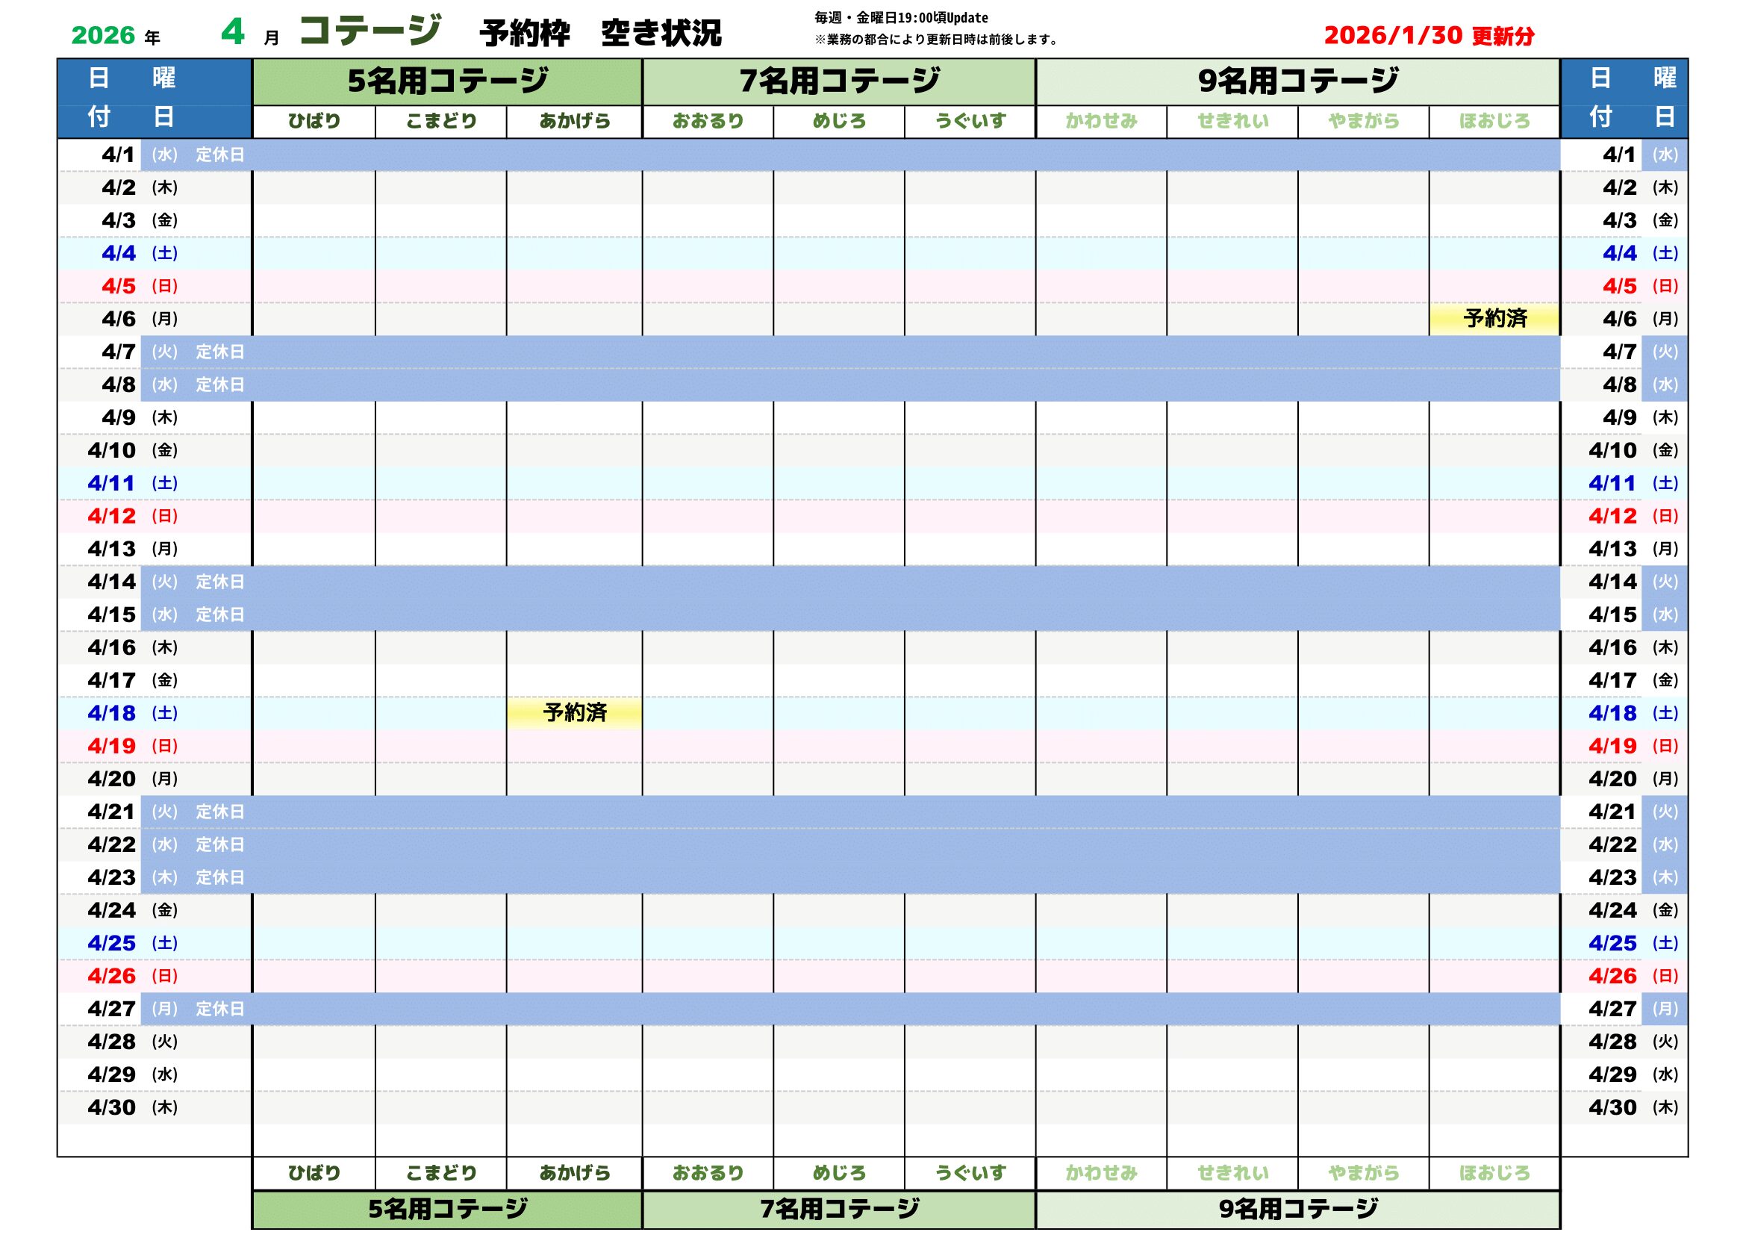Click the pink highlighted row for 4/19
This screenshot has width=1746, height=1235.
tap(837, 747)
